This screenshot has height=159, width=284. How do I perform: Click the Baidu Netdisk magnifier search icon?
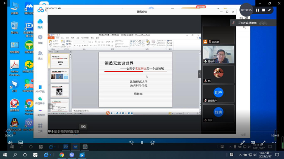pyautogui.click(x=244, y=28)
